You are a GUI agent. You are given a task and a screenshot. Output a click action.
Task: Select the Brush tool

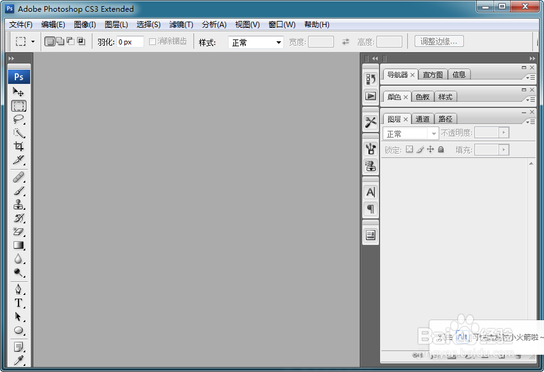click(x=19, y=191)
